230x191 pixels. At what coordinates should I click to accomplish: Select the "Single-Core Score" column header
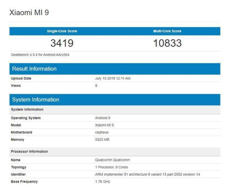tap(62, 31)
